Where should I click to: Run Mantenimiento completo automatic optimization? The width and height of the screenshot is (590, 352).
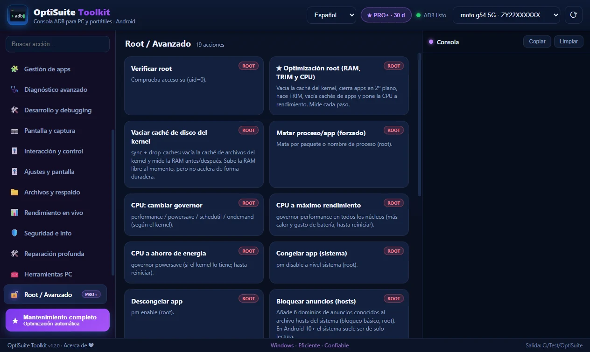(x=57, y=320)
